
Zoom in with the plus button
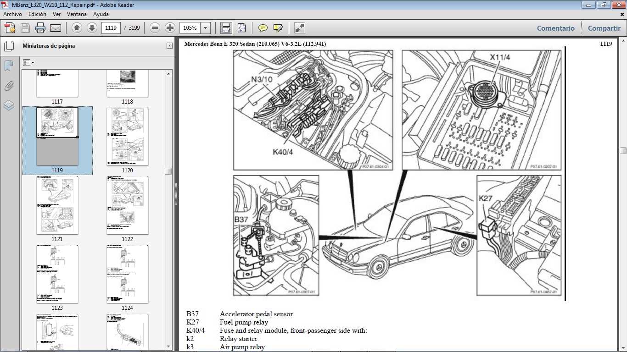click(170, 28)
